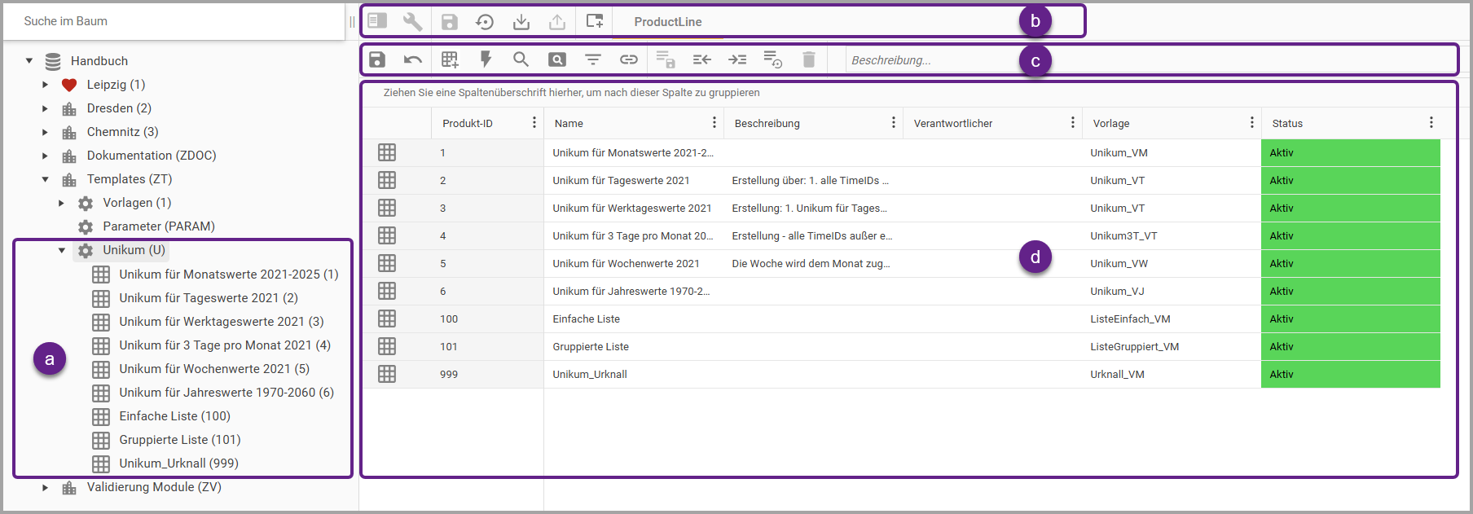
Task: Open the filter lines icon
Action: (593, 59)
